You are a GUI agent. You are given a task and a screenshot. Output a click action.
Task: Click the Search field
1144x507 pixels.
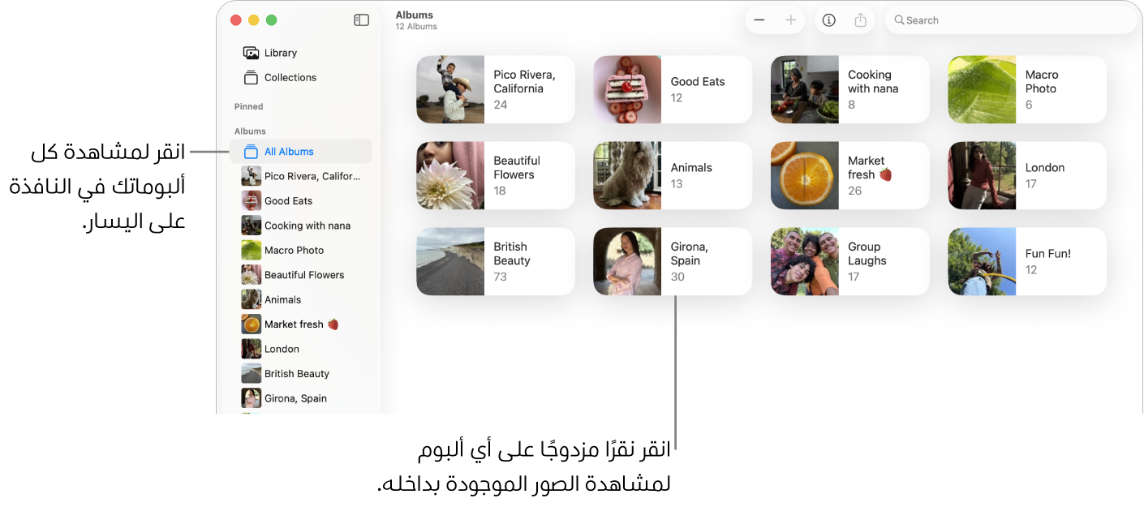(1011, 20)
